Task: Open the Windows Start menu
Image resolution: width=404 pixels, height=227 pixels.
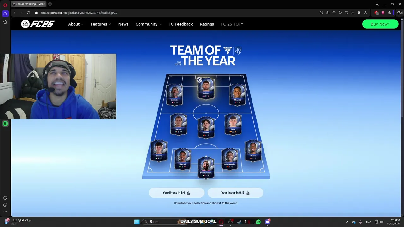Action: [x=137, y=222]
